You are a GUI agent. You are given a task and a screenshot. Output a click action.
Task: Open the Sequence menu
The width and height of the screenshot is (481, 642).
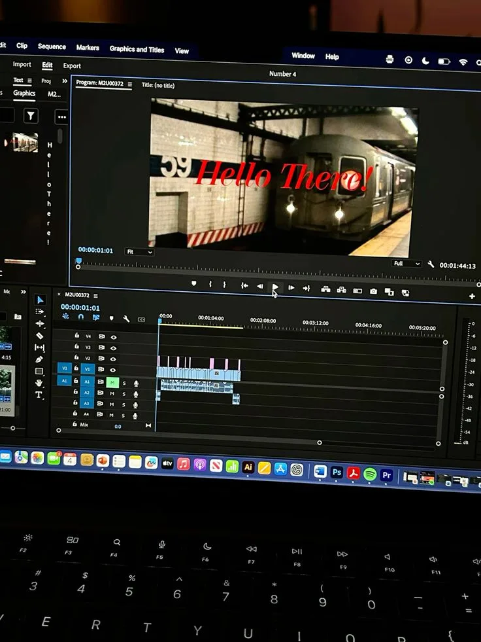click(x=52, y=46)
